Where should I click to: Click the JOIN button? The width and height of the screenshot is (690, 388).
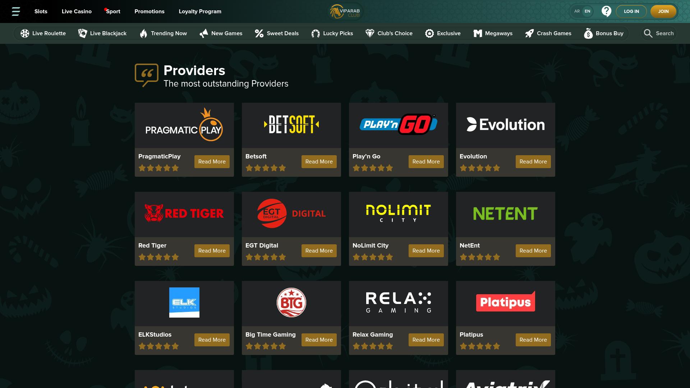pos(663,11)
